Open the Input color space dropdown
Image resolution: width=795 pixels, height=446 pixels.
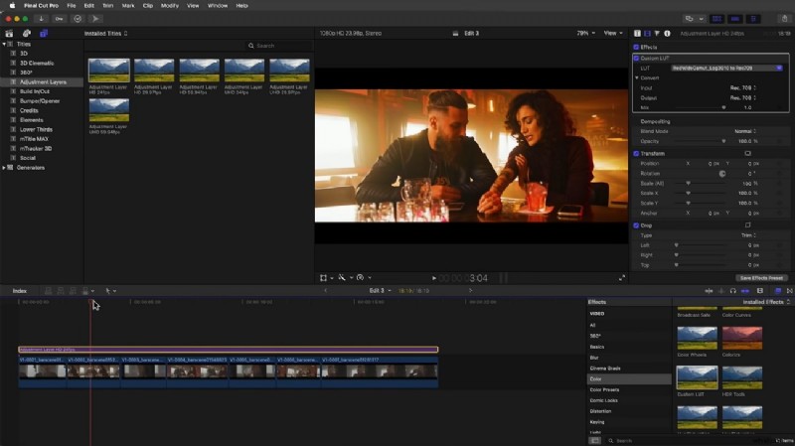click(x=743, y=88)
